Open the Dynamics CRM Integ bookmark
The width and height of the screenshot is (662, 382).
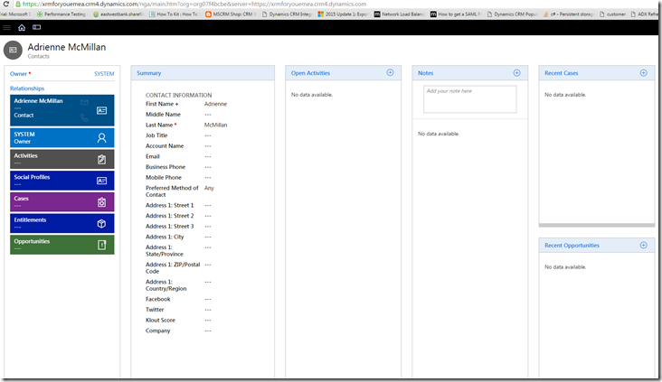(287, 14)
